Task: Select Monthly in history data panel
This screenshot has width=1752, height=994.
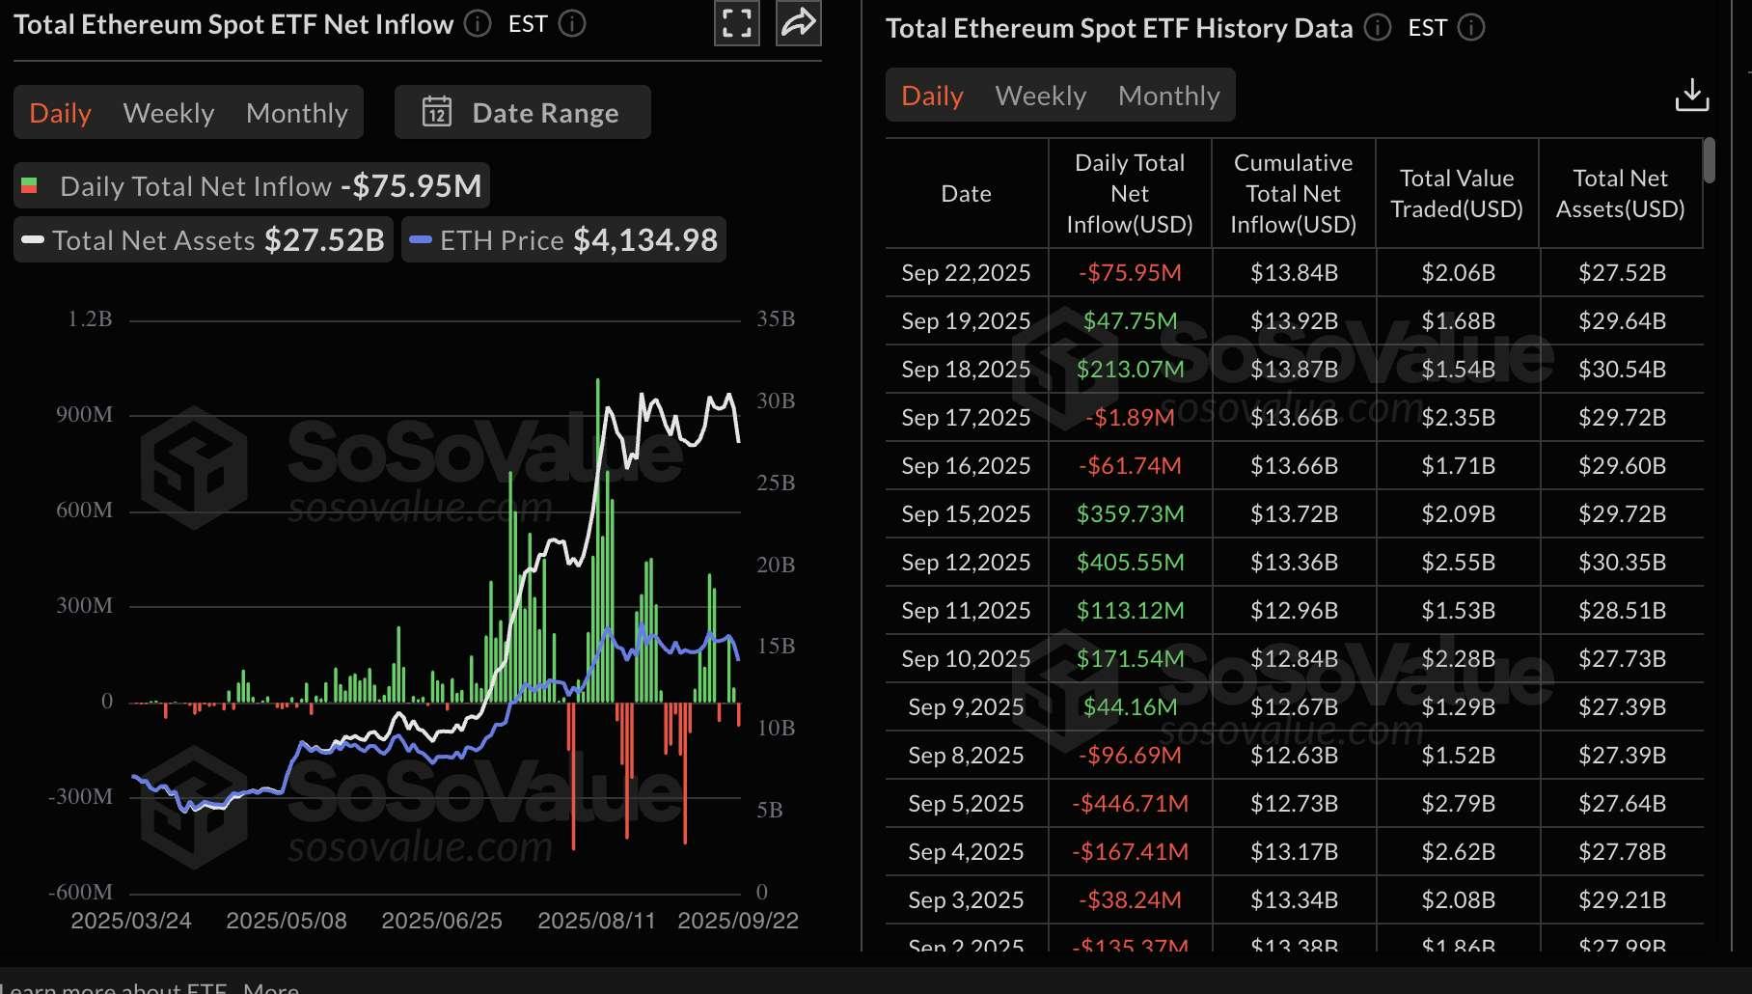Action: (x=1169, y=95)
